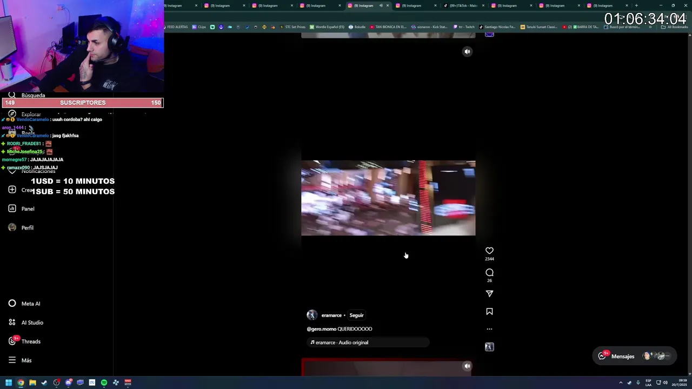The image size is (692, 389).
Task: Click the avatars beside Mensajes
Action: coord(656,356)
